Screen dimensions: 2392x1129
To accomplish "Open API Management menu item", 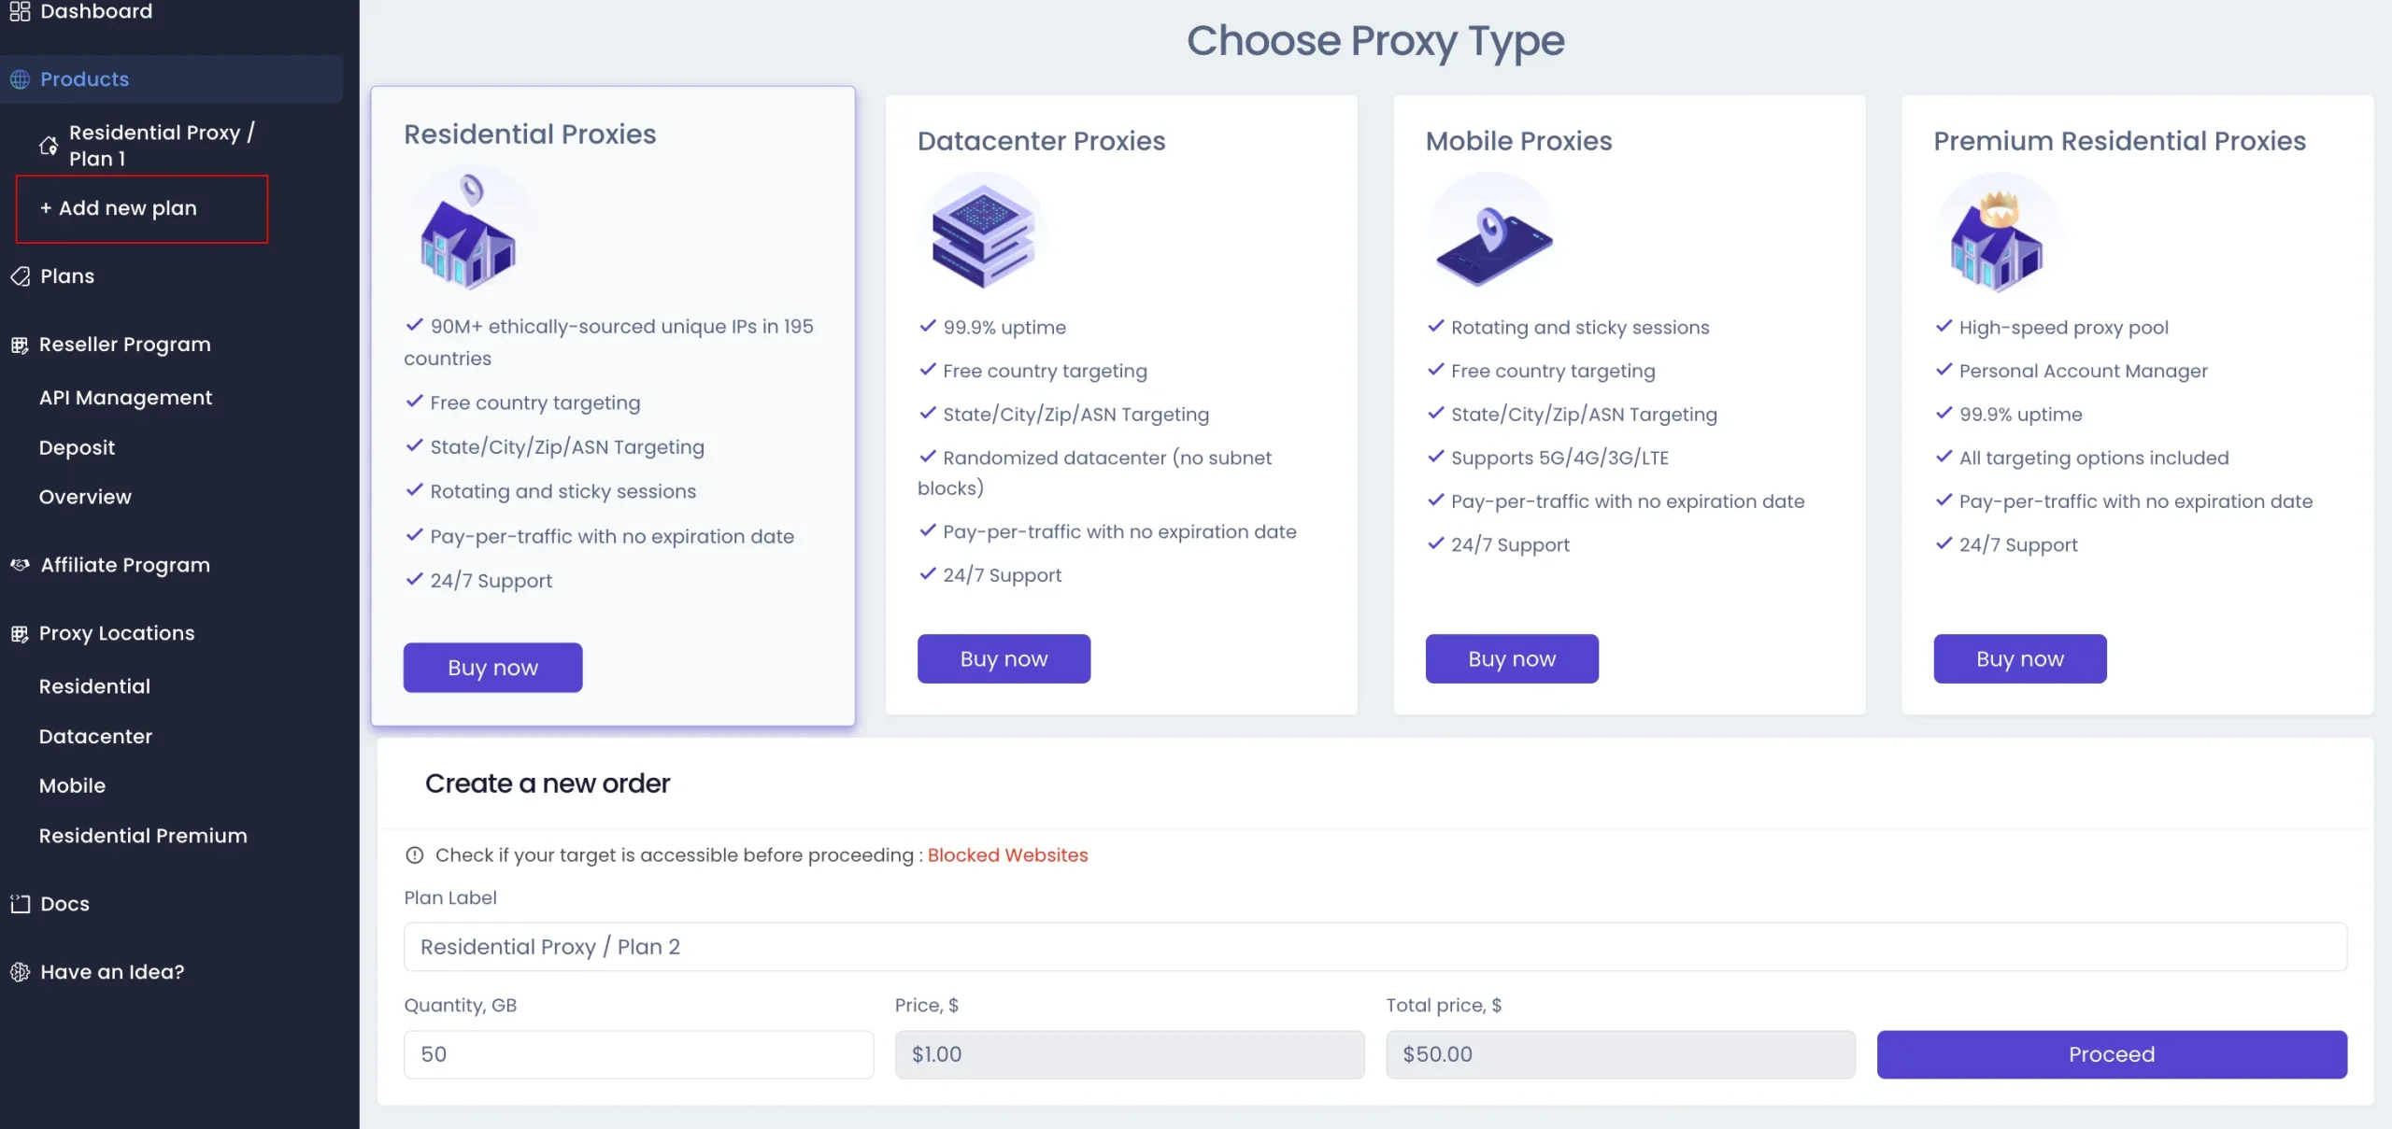I will click(x=125, y=398).
